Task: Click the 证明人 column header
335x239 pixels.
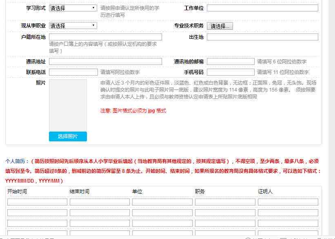Action: tap(265, 191)
